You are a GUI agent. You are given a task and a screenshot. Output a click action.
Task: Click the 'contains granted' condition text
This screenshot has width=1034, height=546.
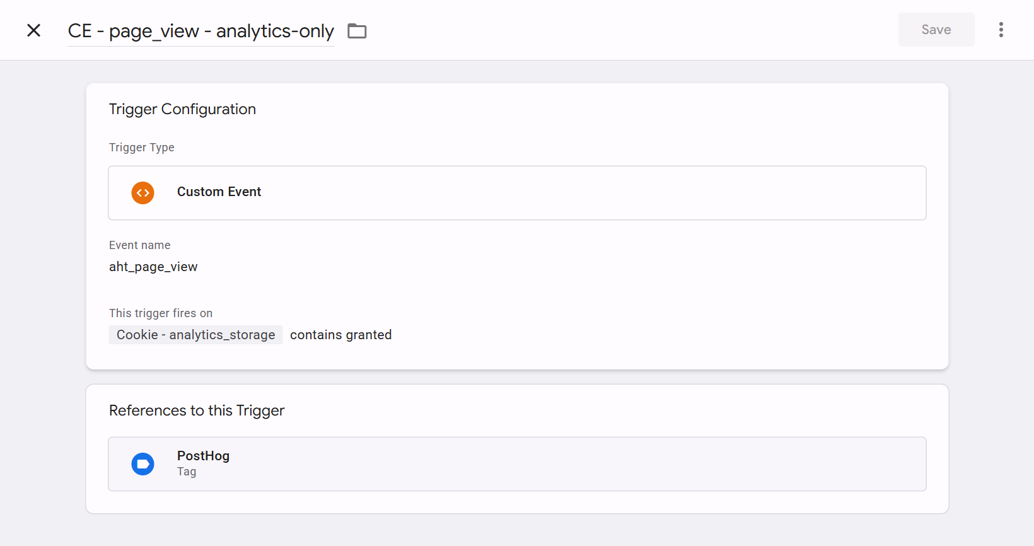tap(340, 335)
